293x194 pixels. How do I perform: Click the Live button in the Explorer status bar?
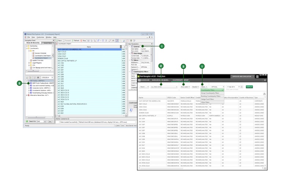point(122,126)
